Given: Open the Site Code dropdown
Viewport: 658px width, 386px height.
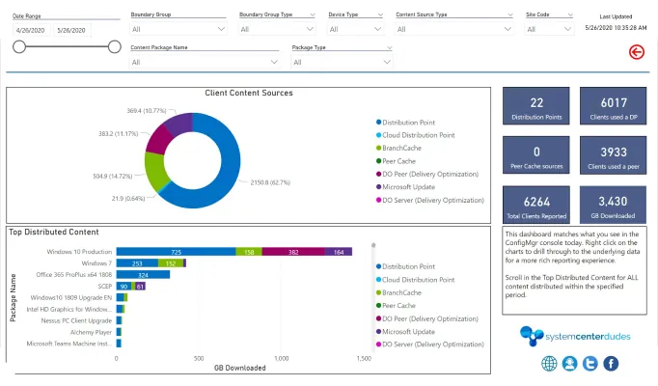Looking at the screenshot, I should tap(549, 29).
